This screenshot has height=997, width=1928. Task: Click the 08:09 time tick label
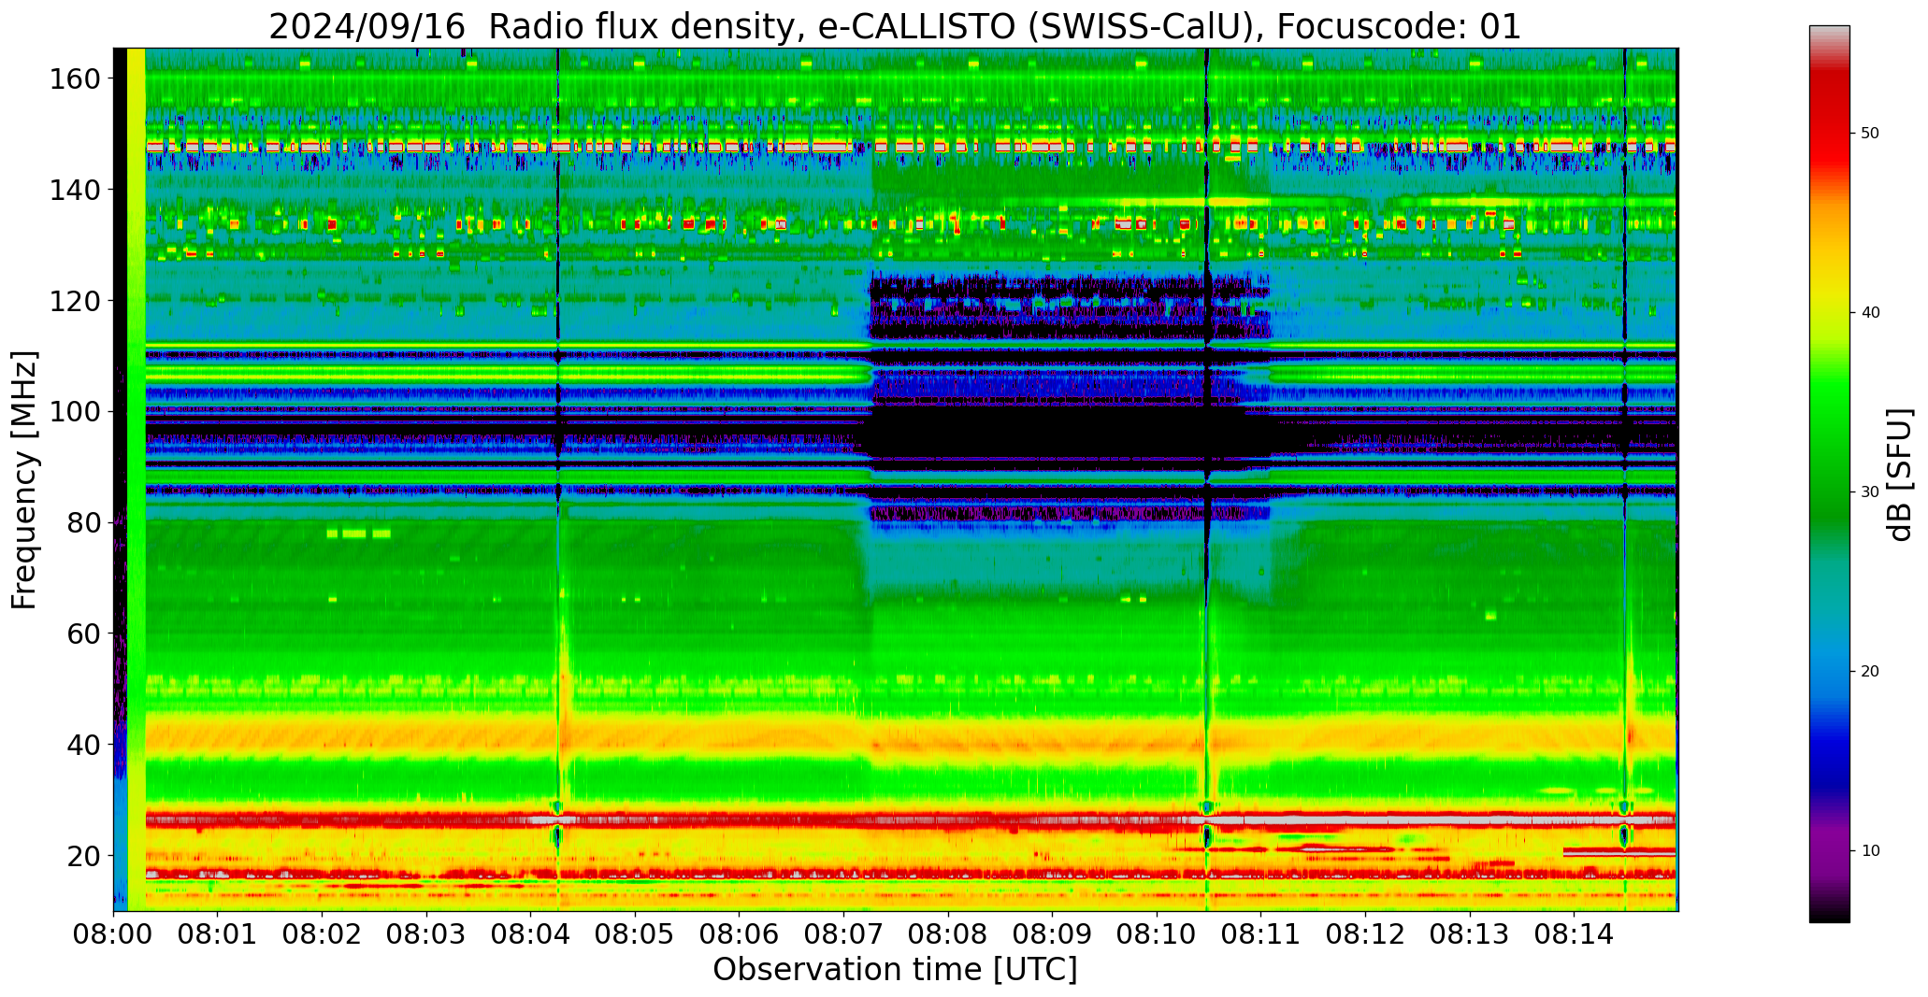click(x=1053, y=934)
